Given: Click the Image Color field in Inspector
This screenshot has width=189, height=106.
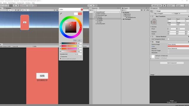Looking at the screenshot, I should [x=178, y=47].
